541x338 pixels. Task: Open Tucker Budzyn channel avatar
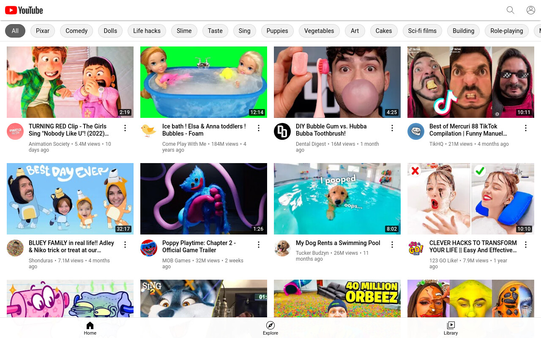click(x=282, y=248)
